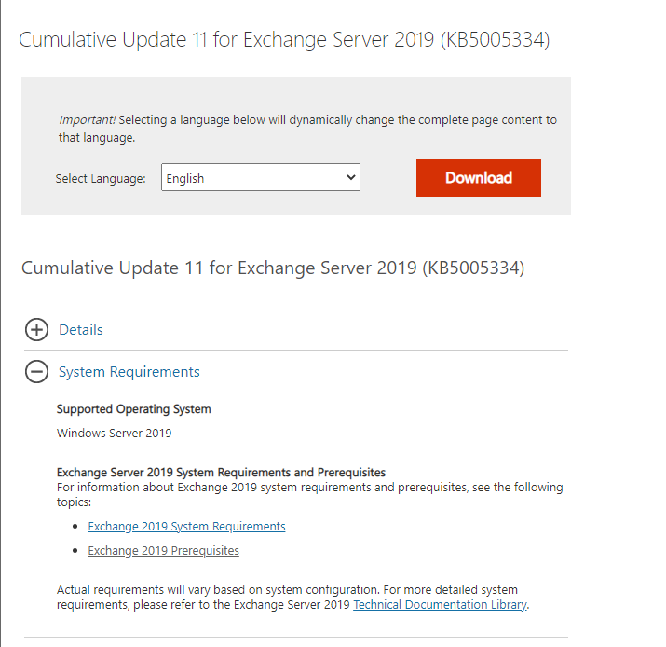The width and height of the screenshot is (666, 647).
Task: Collapse System Requirements using the minus icon
Action: point(36,371)
